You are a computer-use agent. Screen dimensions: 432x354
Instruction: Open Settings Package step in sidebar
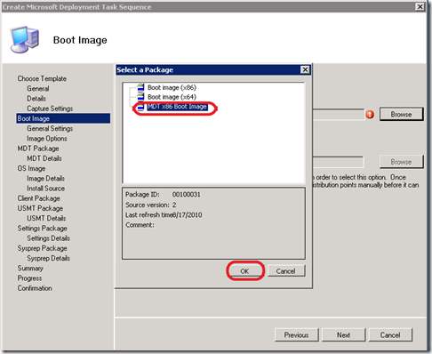click(x=42, y=229)
